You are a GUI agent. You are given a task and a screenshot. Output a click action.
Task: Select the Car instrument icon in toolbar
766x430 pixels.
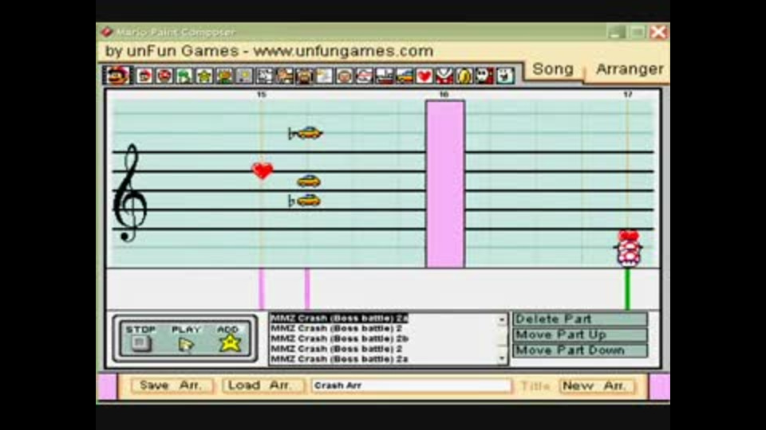coord(405,76)
